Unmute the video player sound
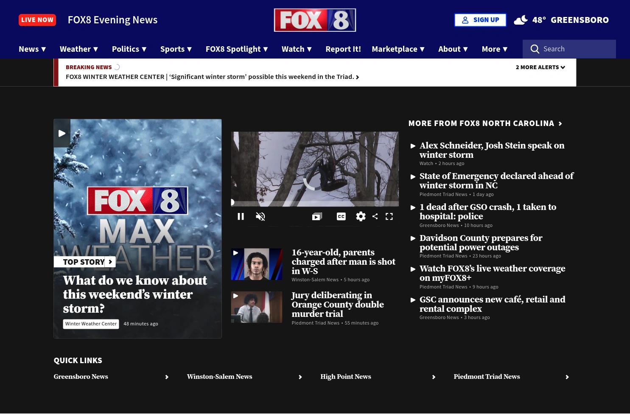Image resolution: width=630 pixels, height=420 pixels. (260, 216)
